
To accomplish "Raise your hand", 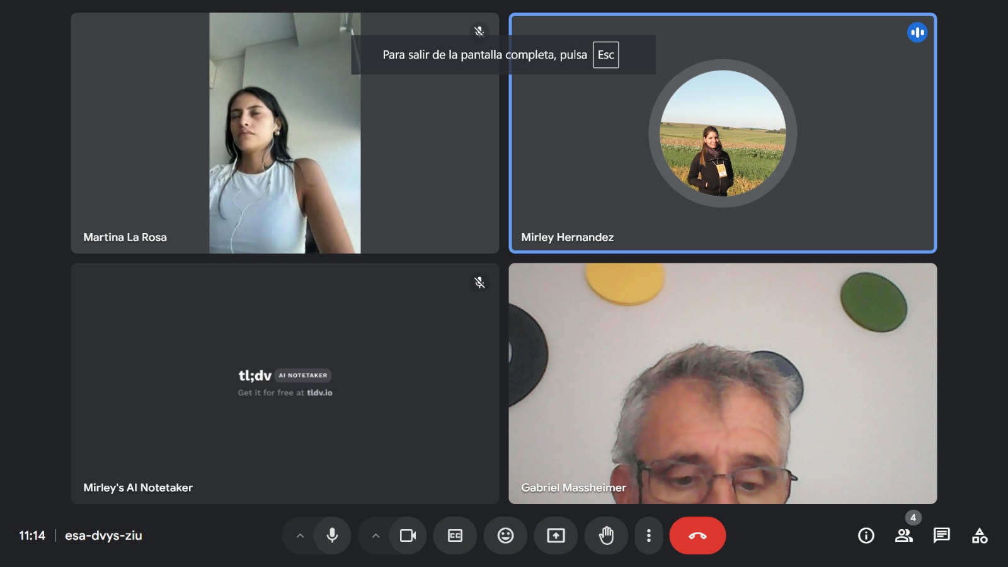I will 606,535.
